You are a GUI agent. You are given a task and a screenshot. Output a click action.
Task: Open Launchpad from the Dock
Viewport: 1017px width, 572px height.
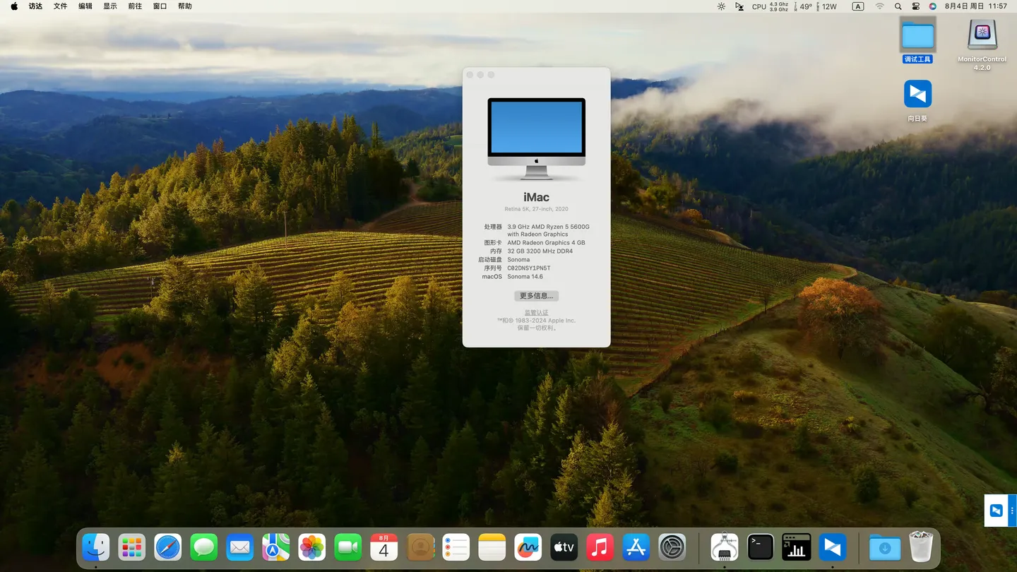tap(131, 547)
